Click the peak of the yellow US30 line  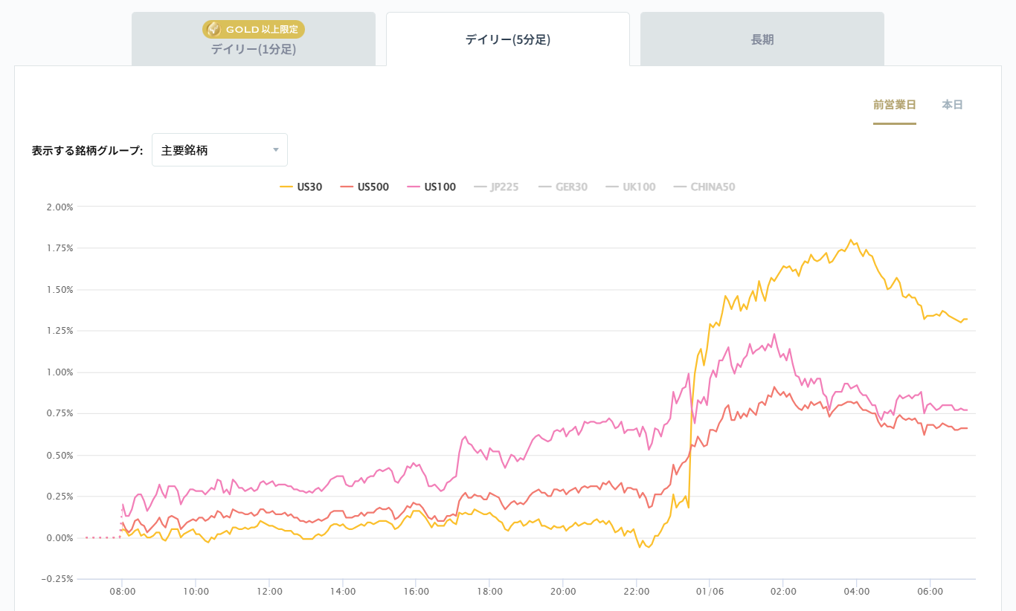pos(852,240)
